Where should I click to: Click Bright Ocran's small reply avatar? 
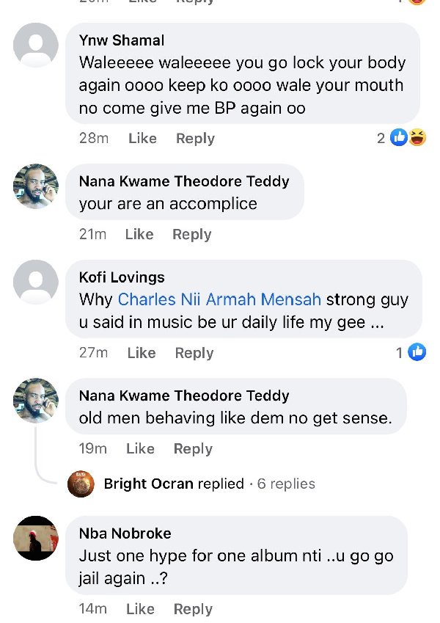click(x=80, y=484)
